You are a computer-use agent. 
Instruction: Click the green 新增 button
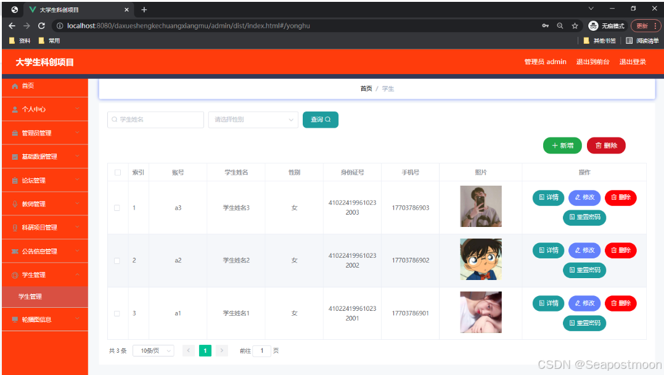562,145
